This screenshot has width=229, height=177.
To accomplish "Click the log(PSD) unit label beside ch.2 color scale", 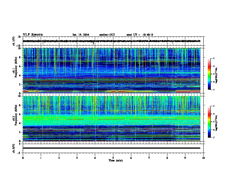I will coord(217,123).
